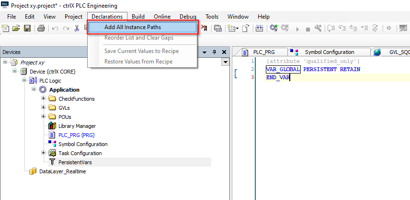
Task: Click the DataLayer_Realtime database icon
Action: (33, 171)
